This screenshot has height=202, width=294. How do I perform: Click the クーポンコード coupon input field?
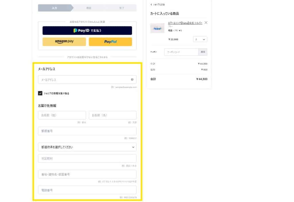pyautogui.click(x=181, y=52)
